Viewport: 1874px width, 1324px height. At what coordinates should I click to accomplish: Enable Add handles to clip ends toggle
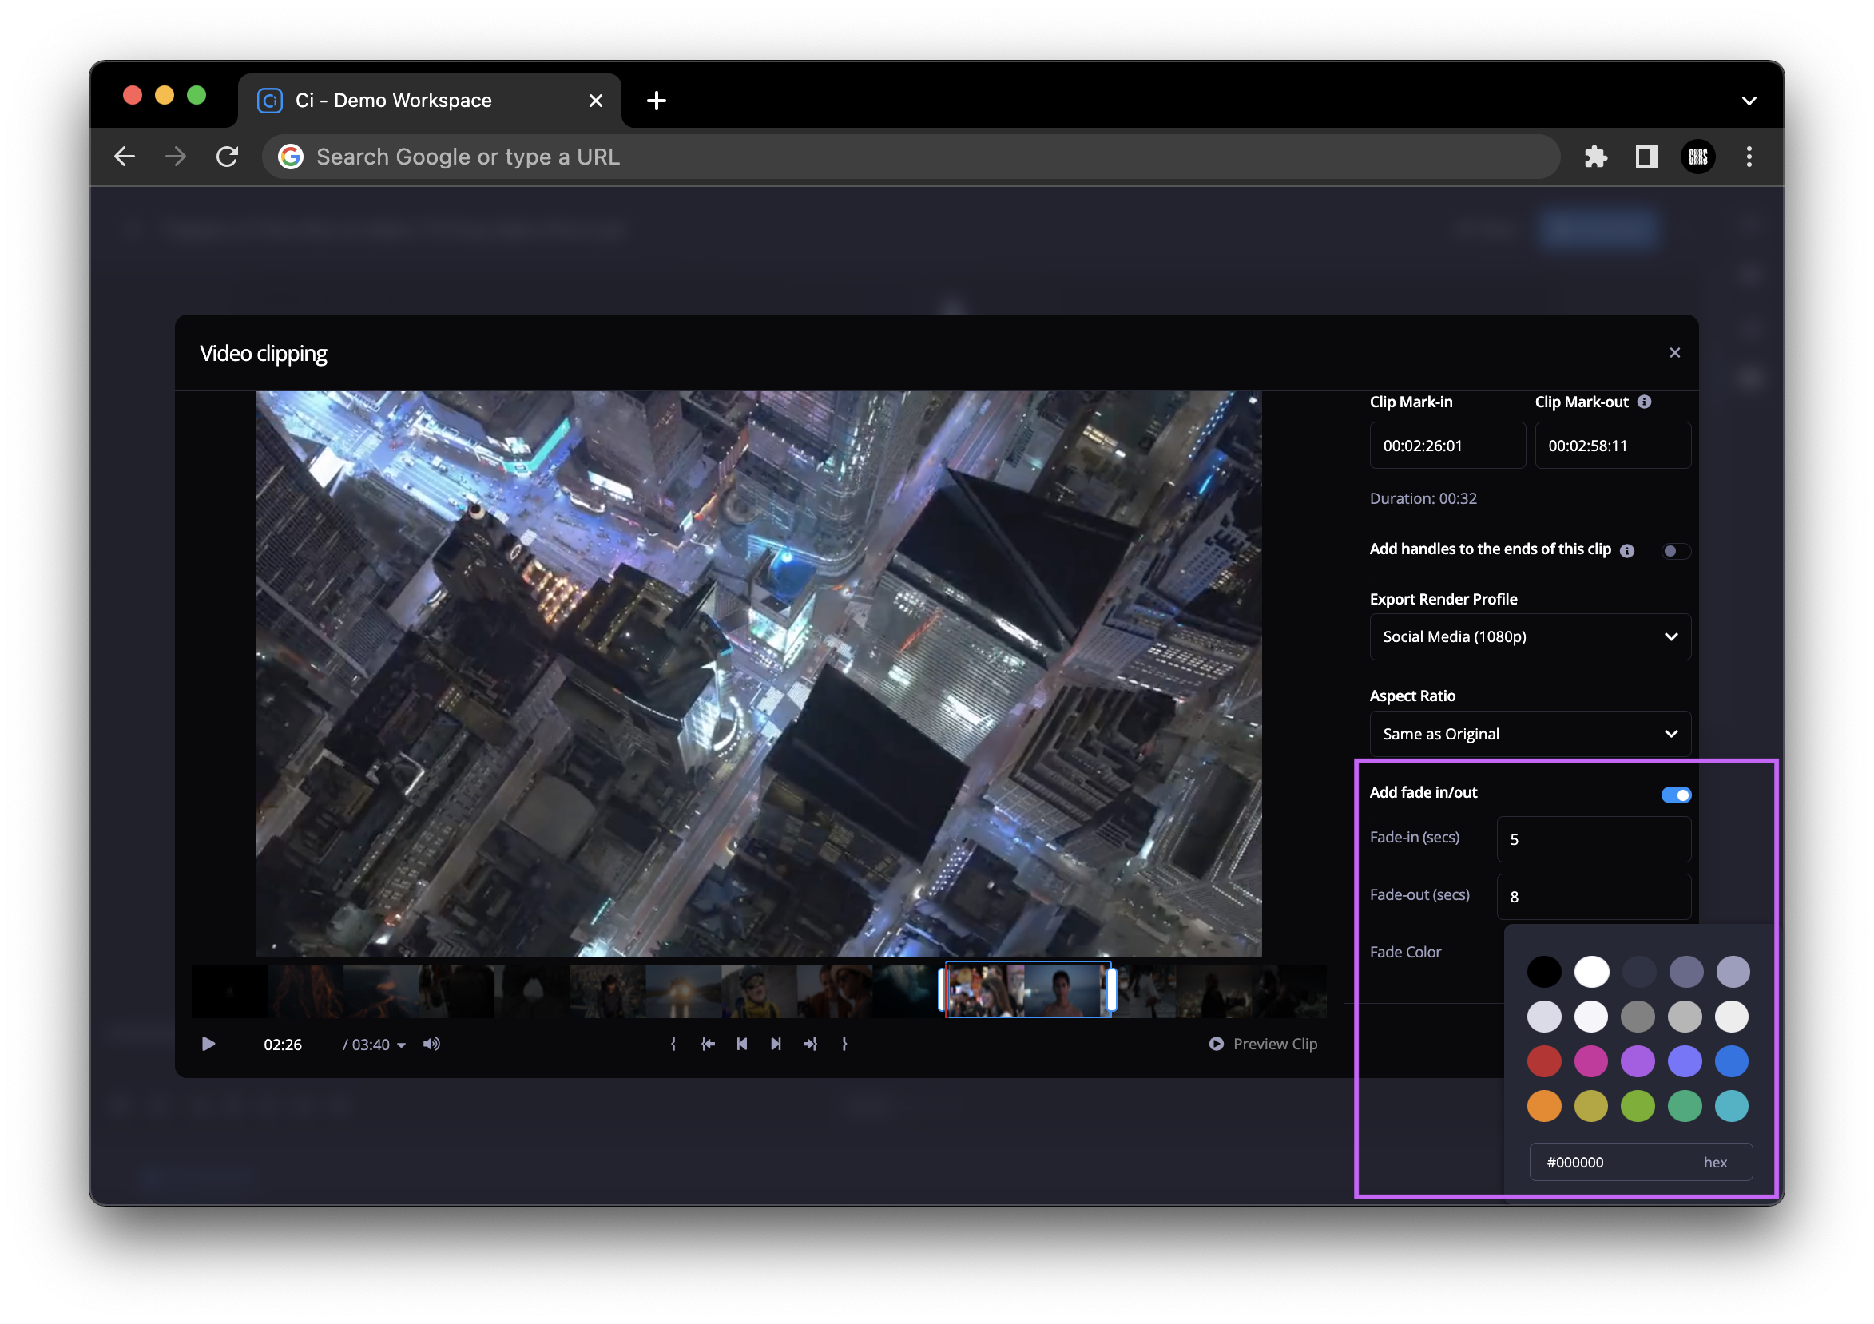1675,551
